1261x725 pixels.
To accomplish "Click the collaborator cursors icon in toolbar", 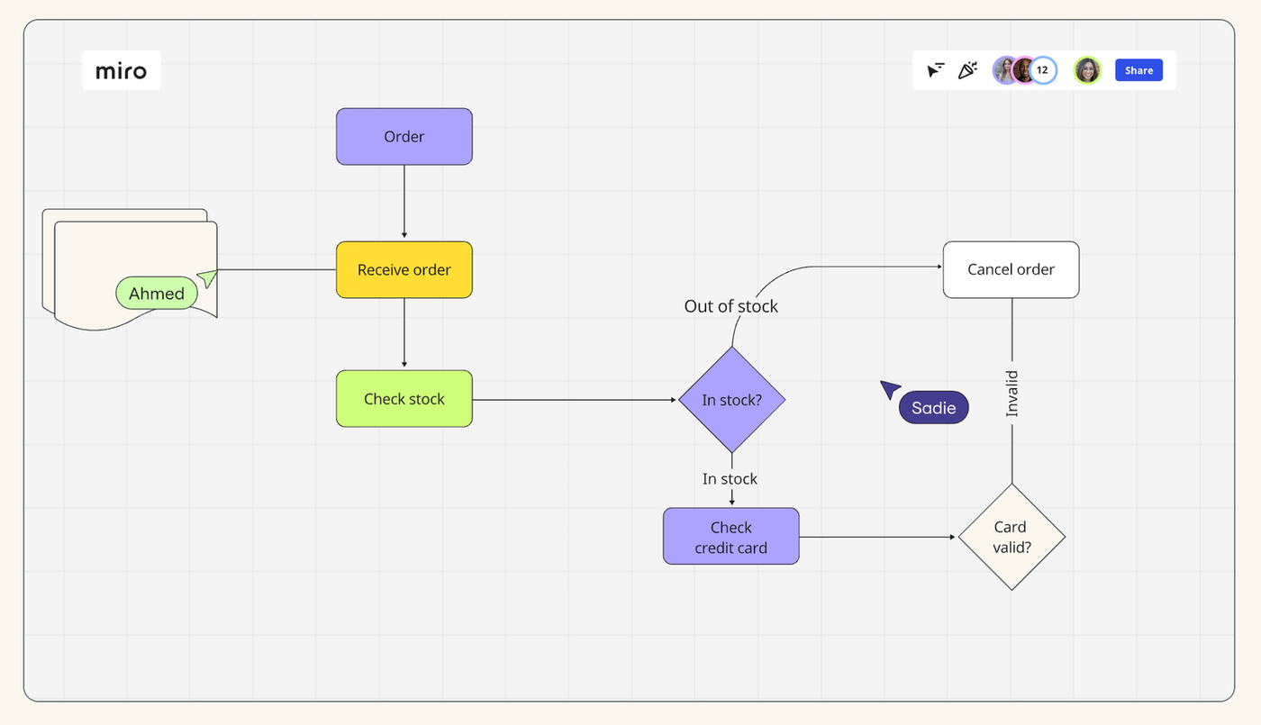I will point(936,70).
